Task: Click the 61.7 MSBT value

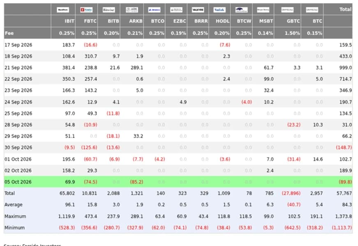Action: click(x=269, y=68)
